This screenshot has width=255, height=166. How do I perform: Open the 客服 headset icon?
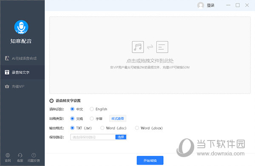pyautogui.click(x=20, y=155)
